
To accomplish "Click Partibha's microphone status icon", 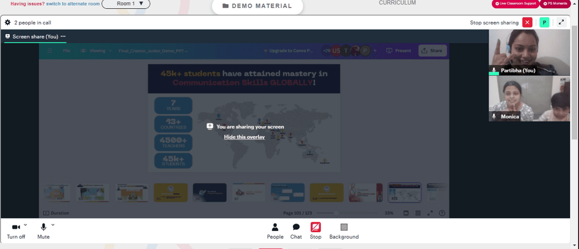I will point(494,70).
